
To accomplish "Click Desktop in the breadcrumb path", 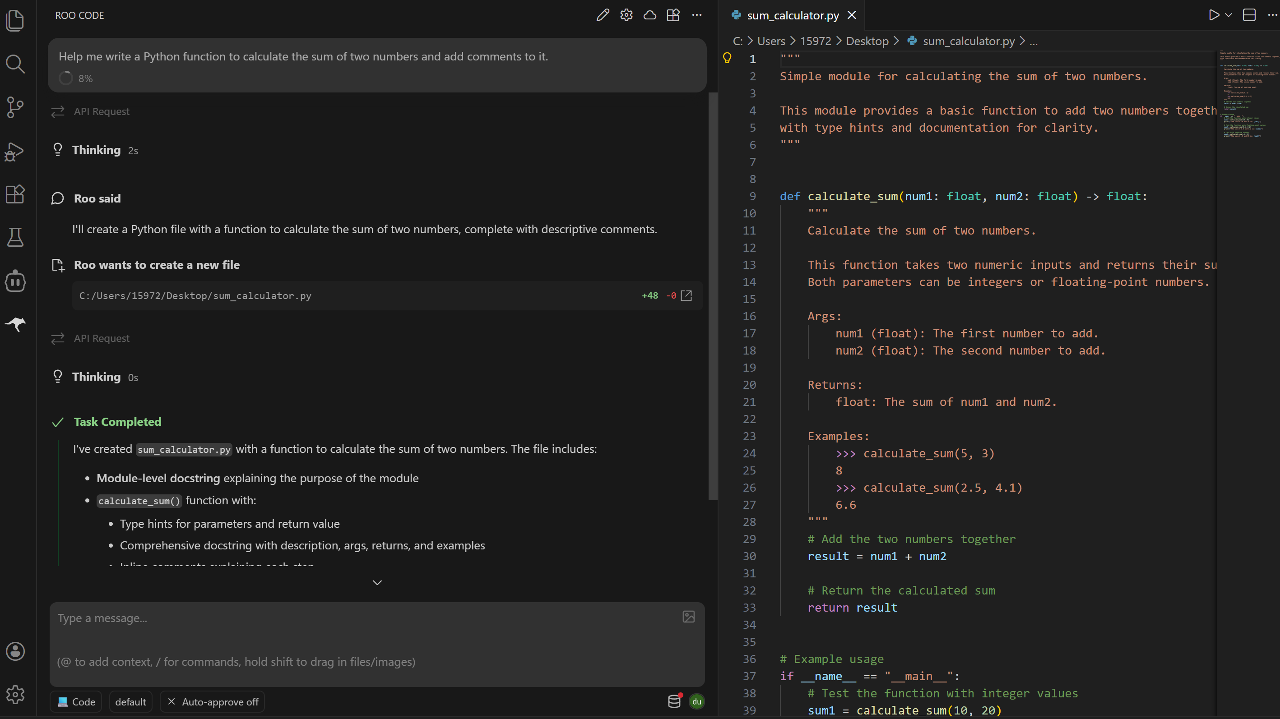I will coord(867,41).
